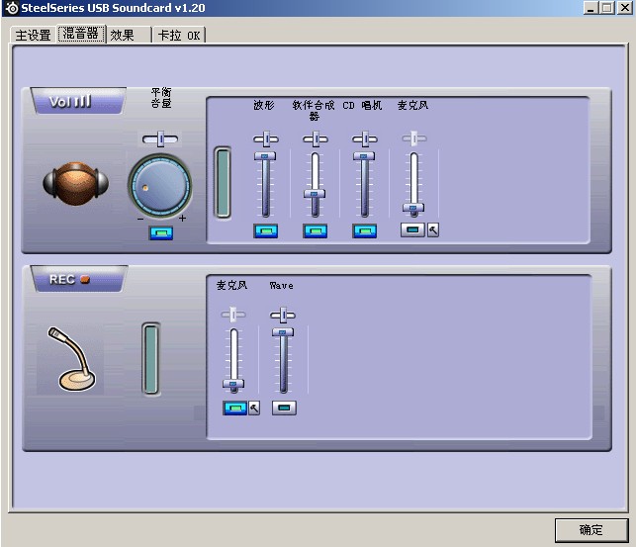This screenshot has width=636, height=547.
Task: Adjust the CD 唱机 balance slider
Action: pos(365,139)
